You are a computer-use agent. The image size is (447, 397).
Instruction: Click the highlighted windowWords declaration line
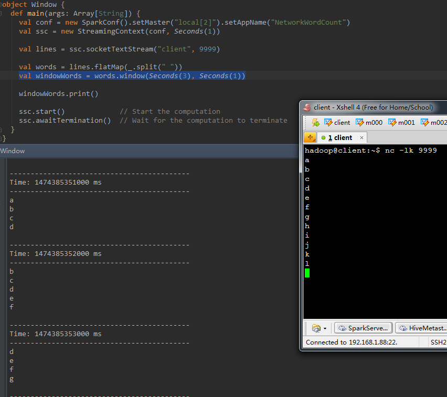point(132,76)
